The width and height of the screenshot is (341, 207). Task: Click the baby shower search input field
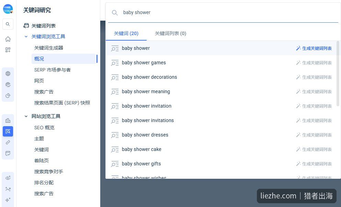[x=223, y=12]
